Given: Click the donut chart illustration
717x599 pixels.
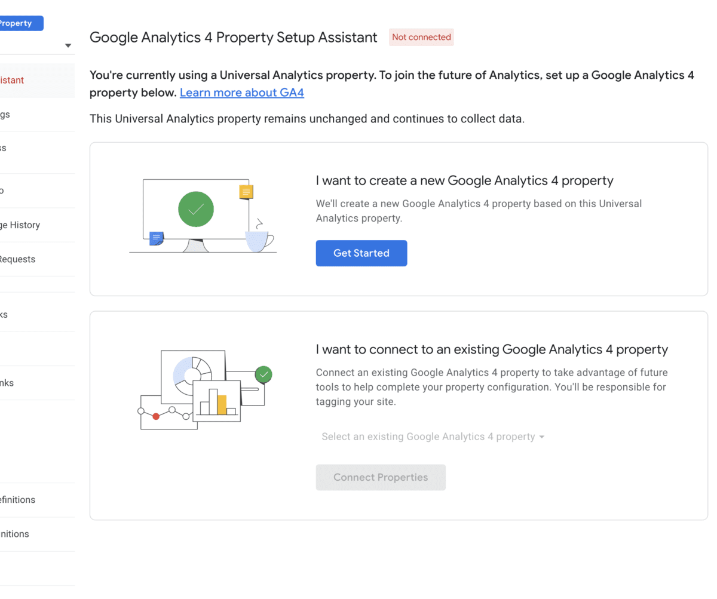Looking at the screenshot, I should (192, 375).
